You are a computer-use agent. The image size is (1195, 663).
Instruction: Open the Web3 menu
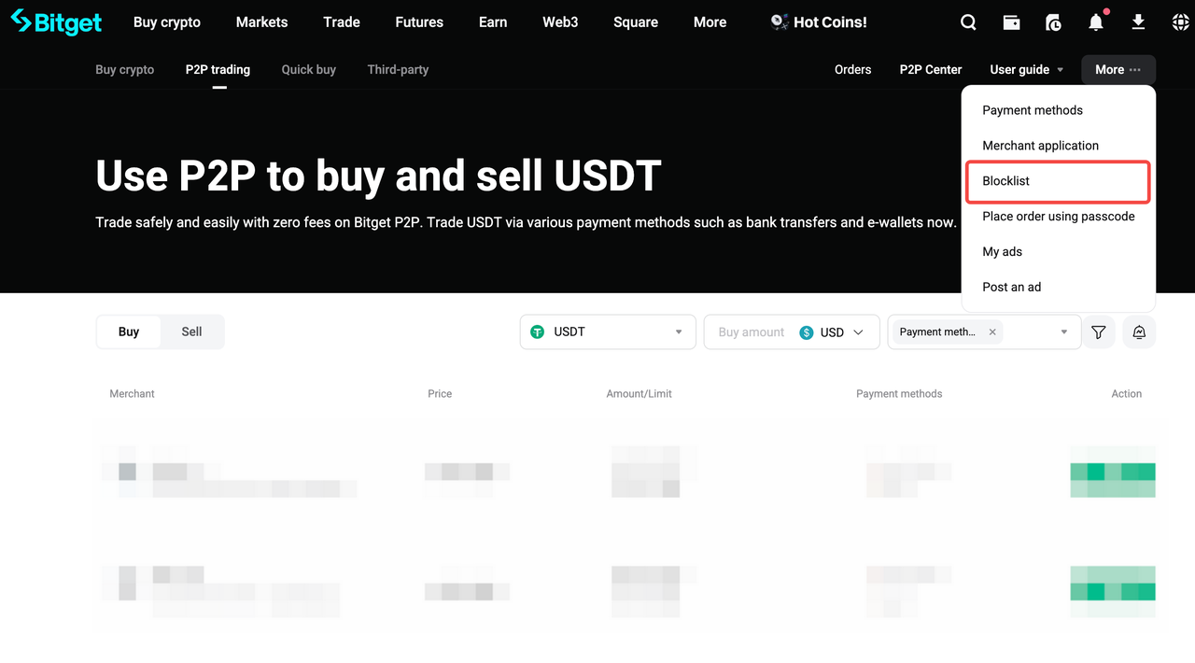click(x=560, y=22)
